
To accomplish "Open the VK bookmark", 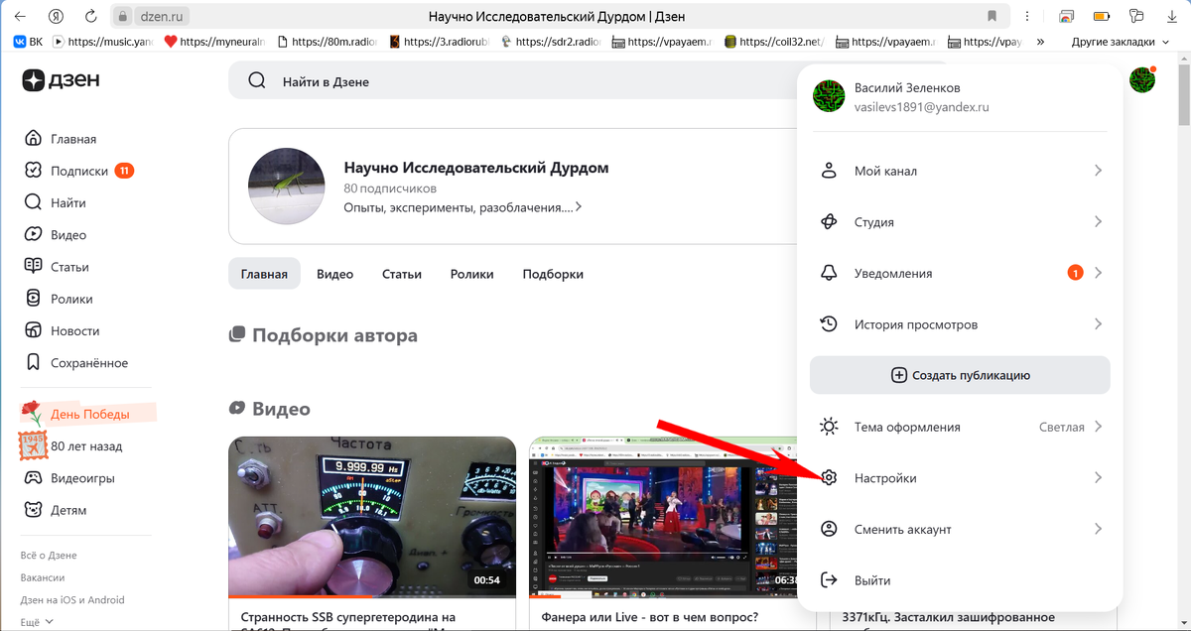I will [28, 42].
